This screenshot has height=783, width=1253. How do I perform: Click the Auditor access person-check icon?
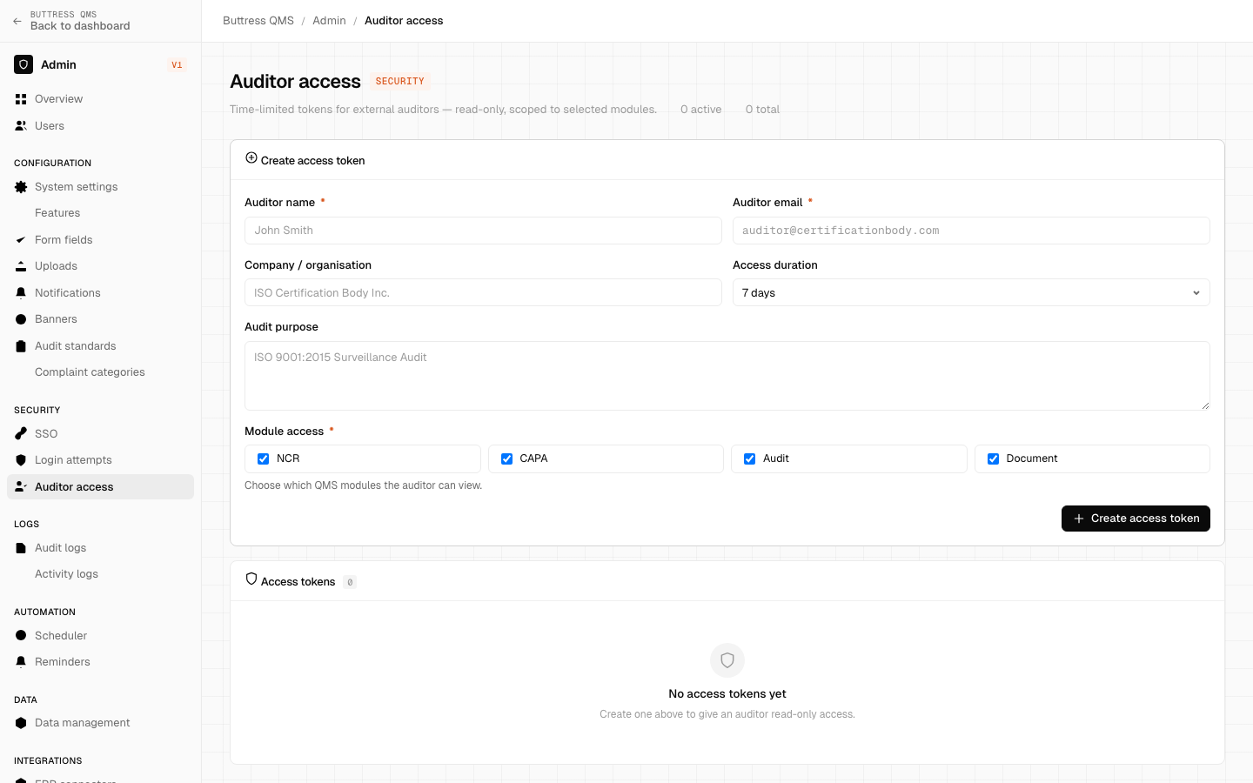(x=21, y=487)
